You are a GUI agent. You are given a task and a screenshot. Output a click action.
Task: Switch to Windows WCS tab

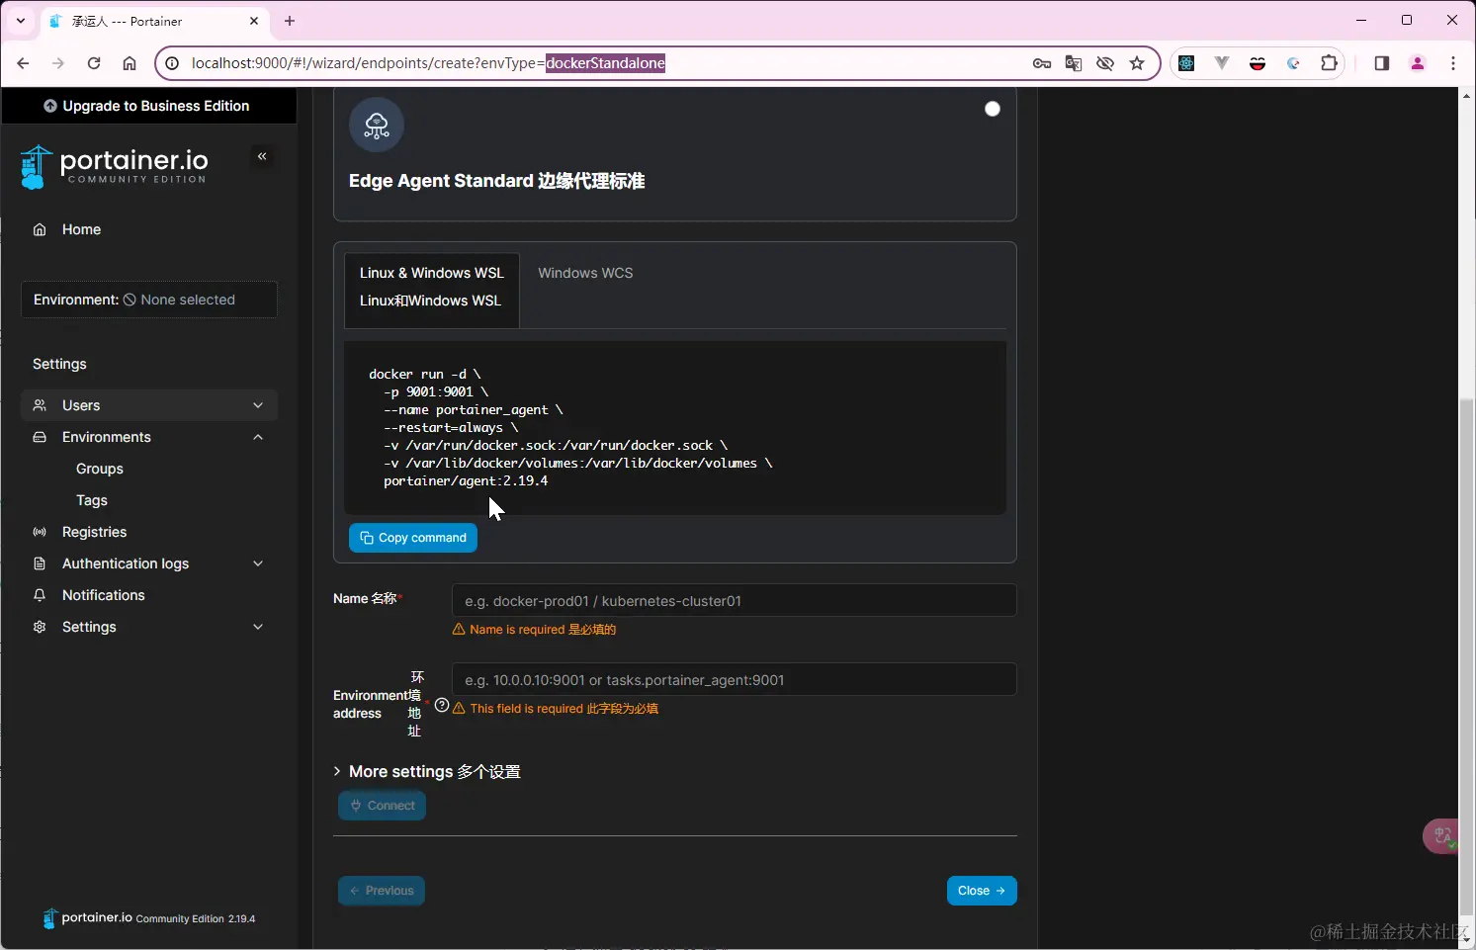click(x=585, y=273)
